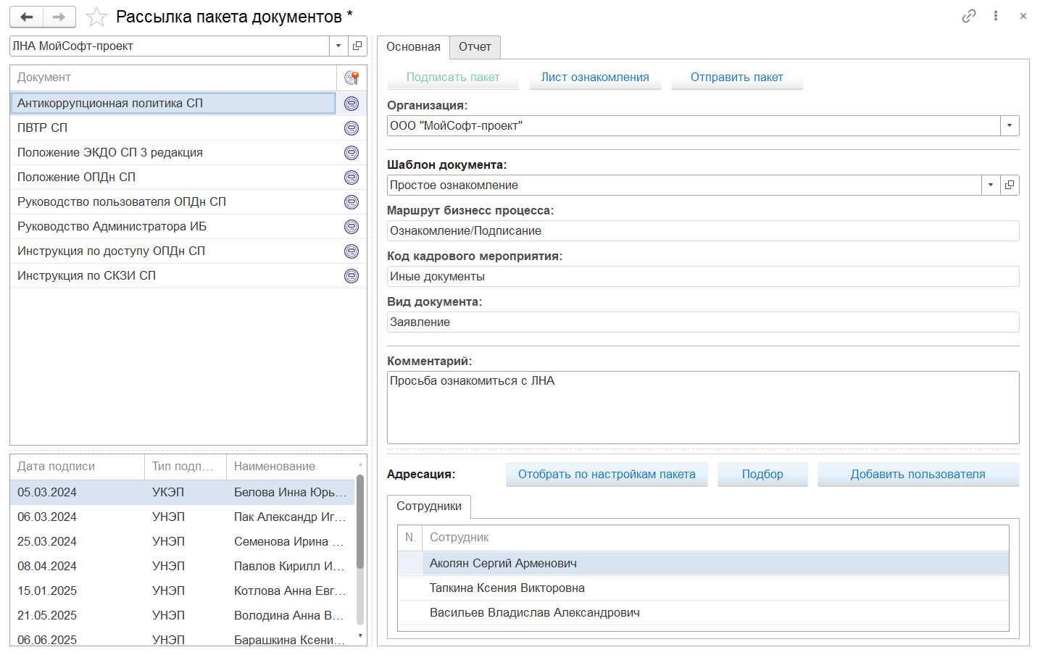The width and height of the screenshot is (1040, 655).
Task: Click the ЛНА МойСофт-проект package input field
Action: pyautogui.click(x=170, y=46)
